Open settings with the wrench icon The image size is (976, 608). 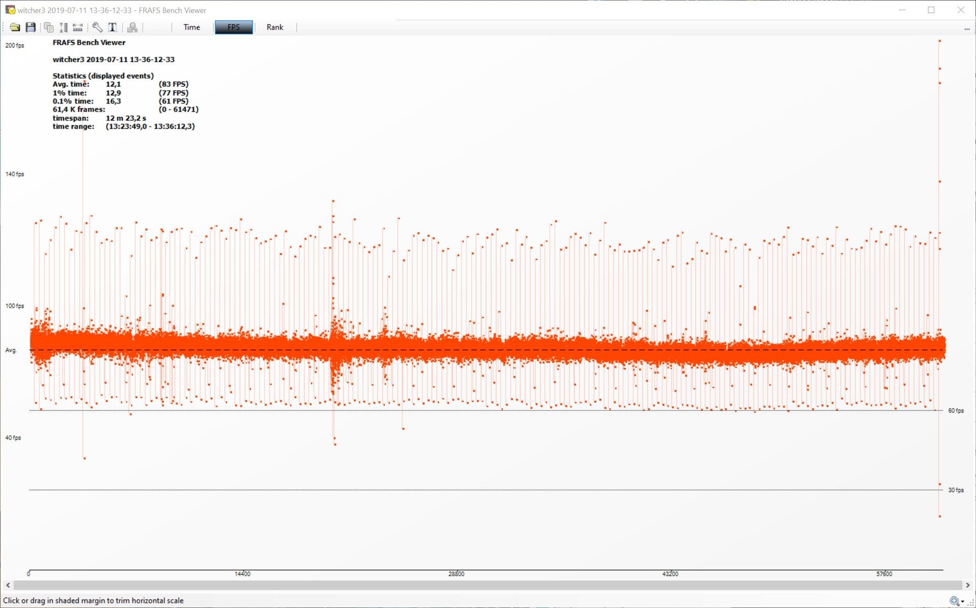click(x=97, y=27)
